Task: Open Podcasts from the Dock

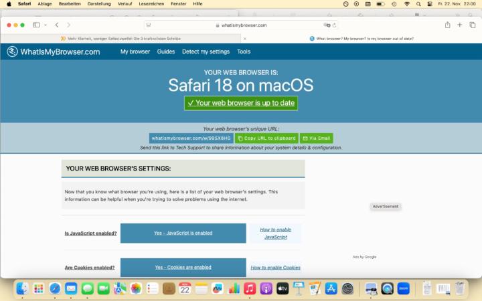Action: pos(266,289)
